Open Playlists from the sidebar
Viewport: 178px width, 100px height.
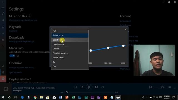point(3,40)
